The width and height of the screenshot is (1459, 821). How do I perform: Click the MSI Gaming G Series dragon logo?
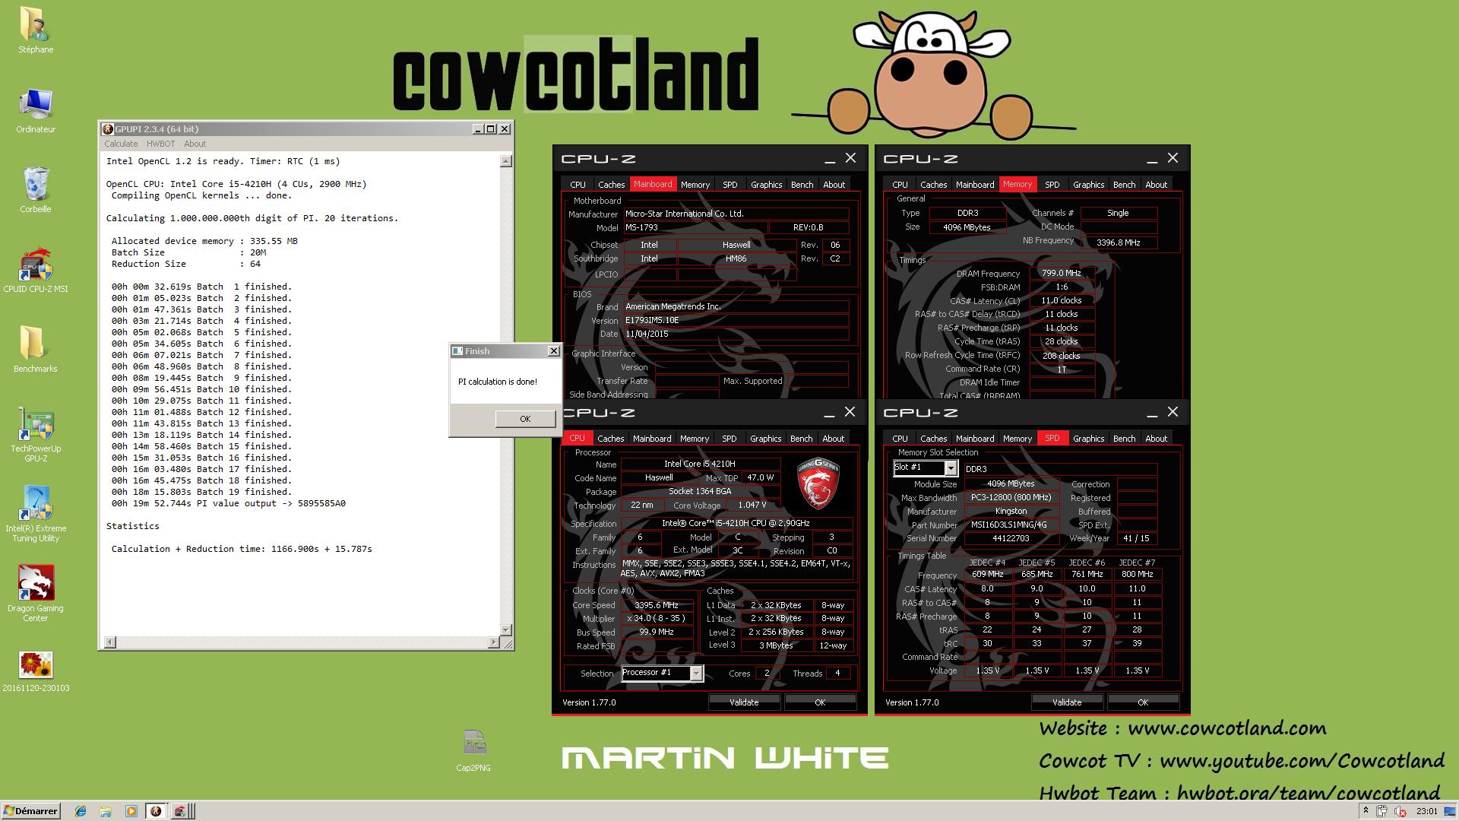click(x=818, y=484)
